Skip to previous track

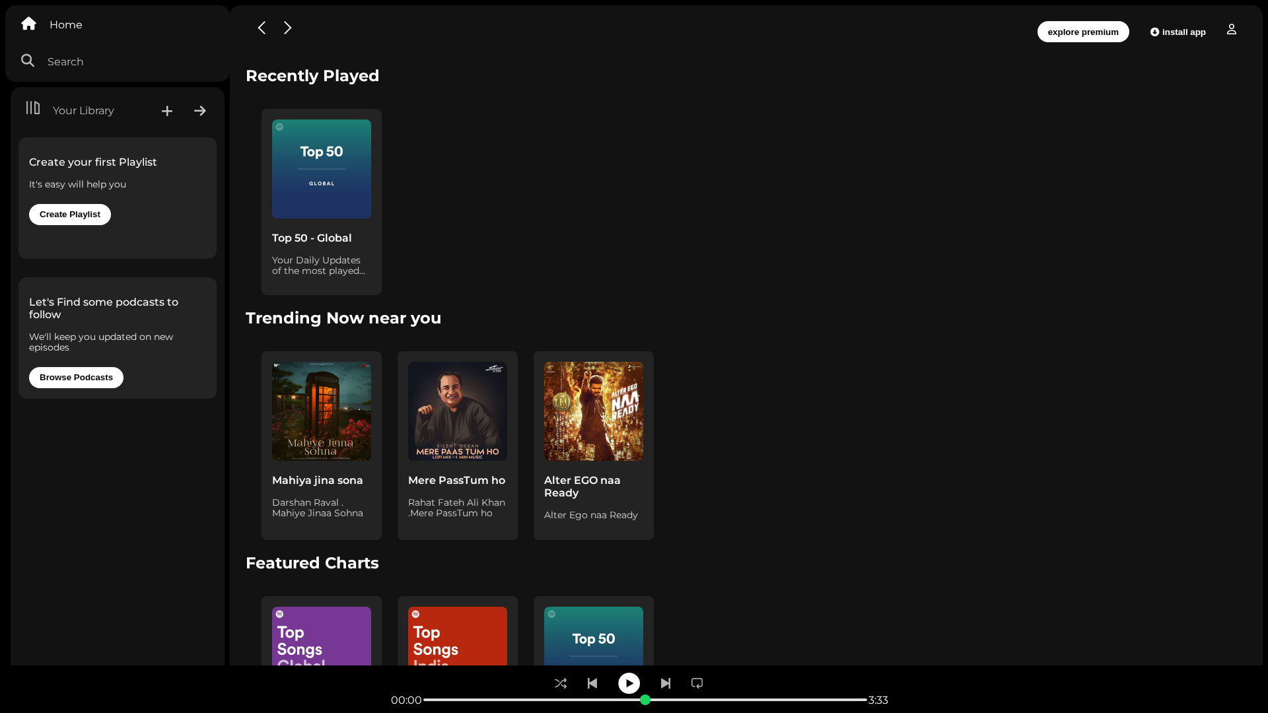[592, 683]
